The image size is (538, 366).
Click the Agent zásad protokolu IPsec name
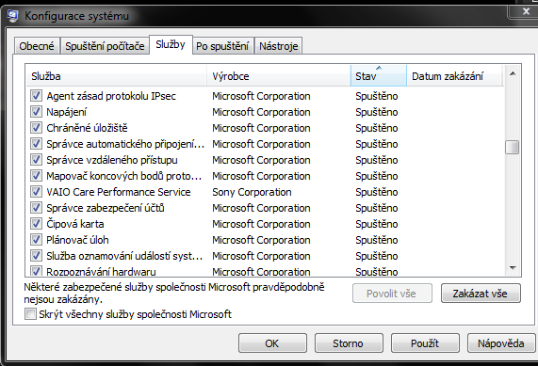point(111,96)
